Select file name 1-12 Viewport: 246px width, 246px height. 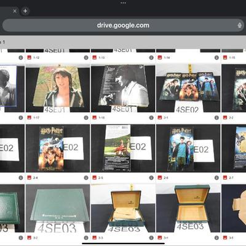(36, 58)
